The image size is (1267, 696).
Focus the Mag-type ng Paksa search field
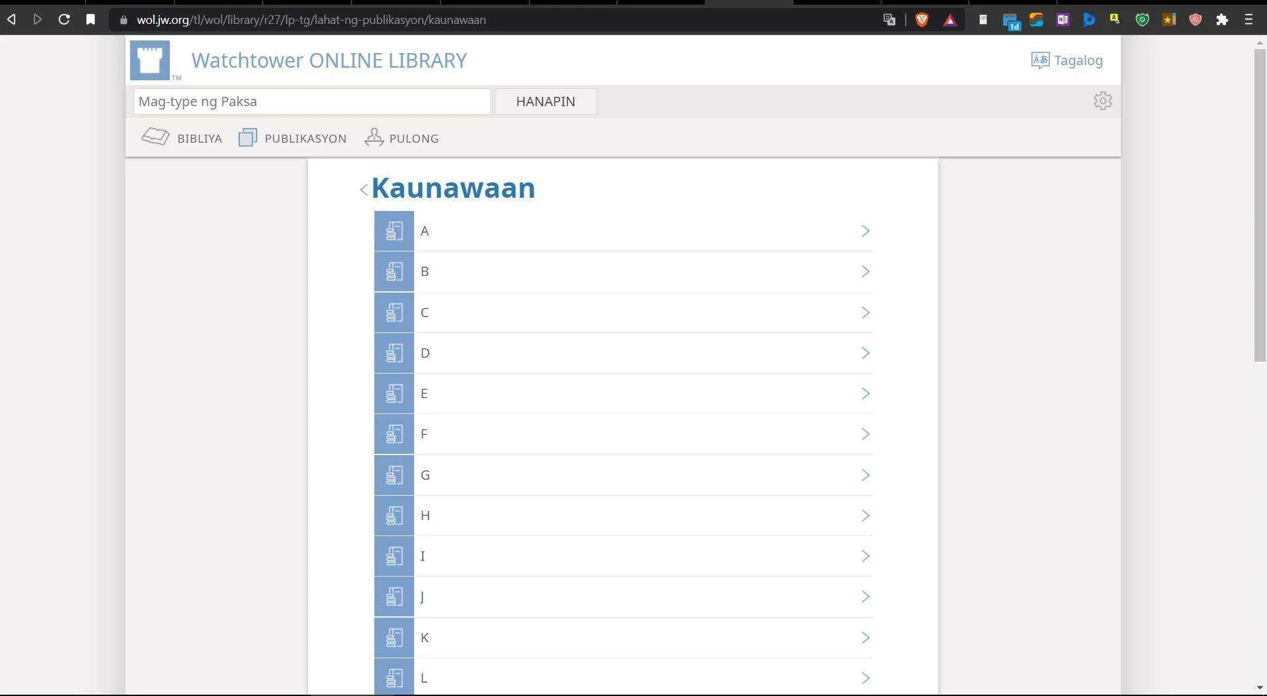(x=312, y=102)
